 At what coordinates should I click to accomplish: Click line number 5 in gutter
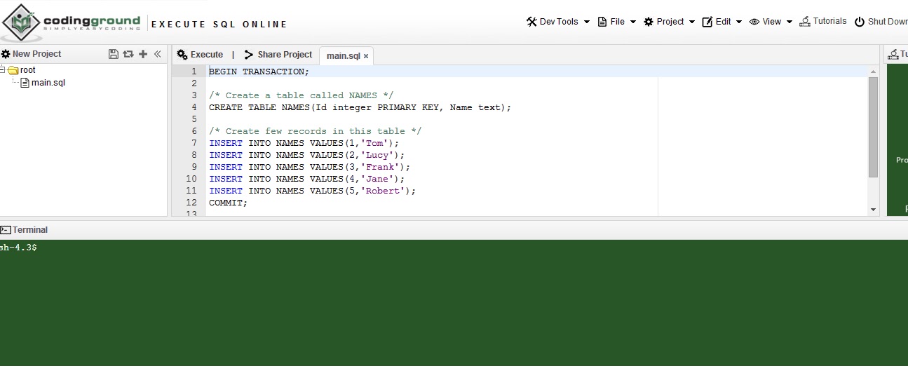194,119
